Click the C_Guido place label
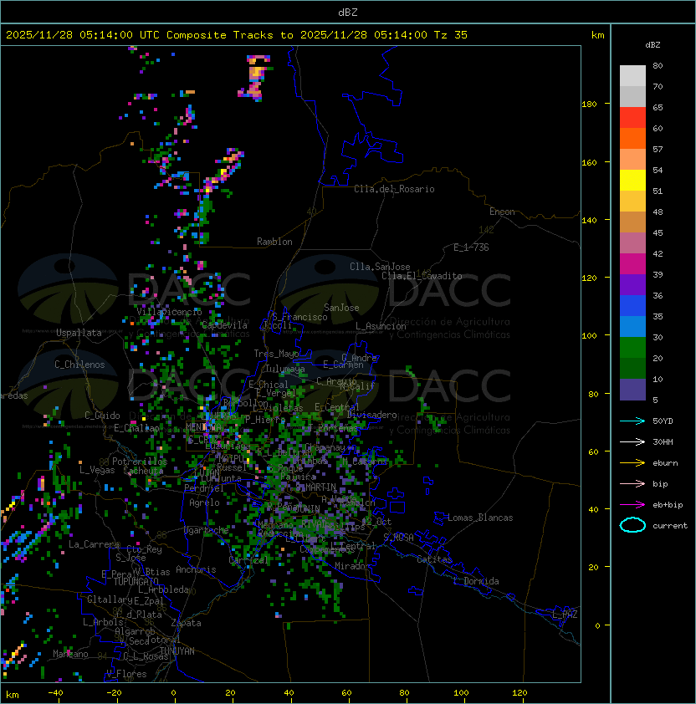The image size is (696, 704). pos(102,416)
